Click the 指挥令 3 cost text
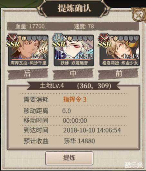 pyautogui.click(x=75, y=99)
